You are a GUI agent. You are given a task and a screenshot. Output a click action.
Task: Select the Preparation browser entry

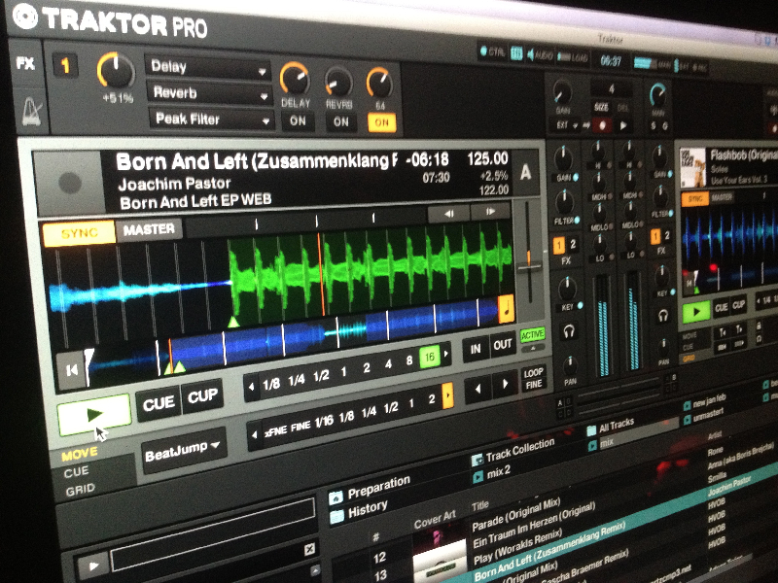click(379, 487)
